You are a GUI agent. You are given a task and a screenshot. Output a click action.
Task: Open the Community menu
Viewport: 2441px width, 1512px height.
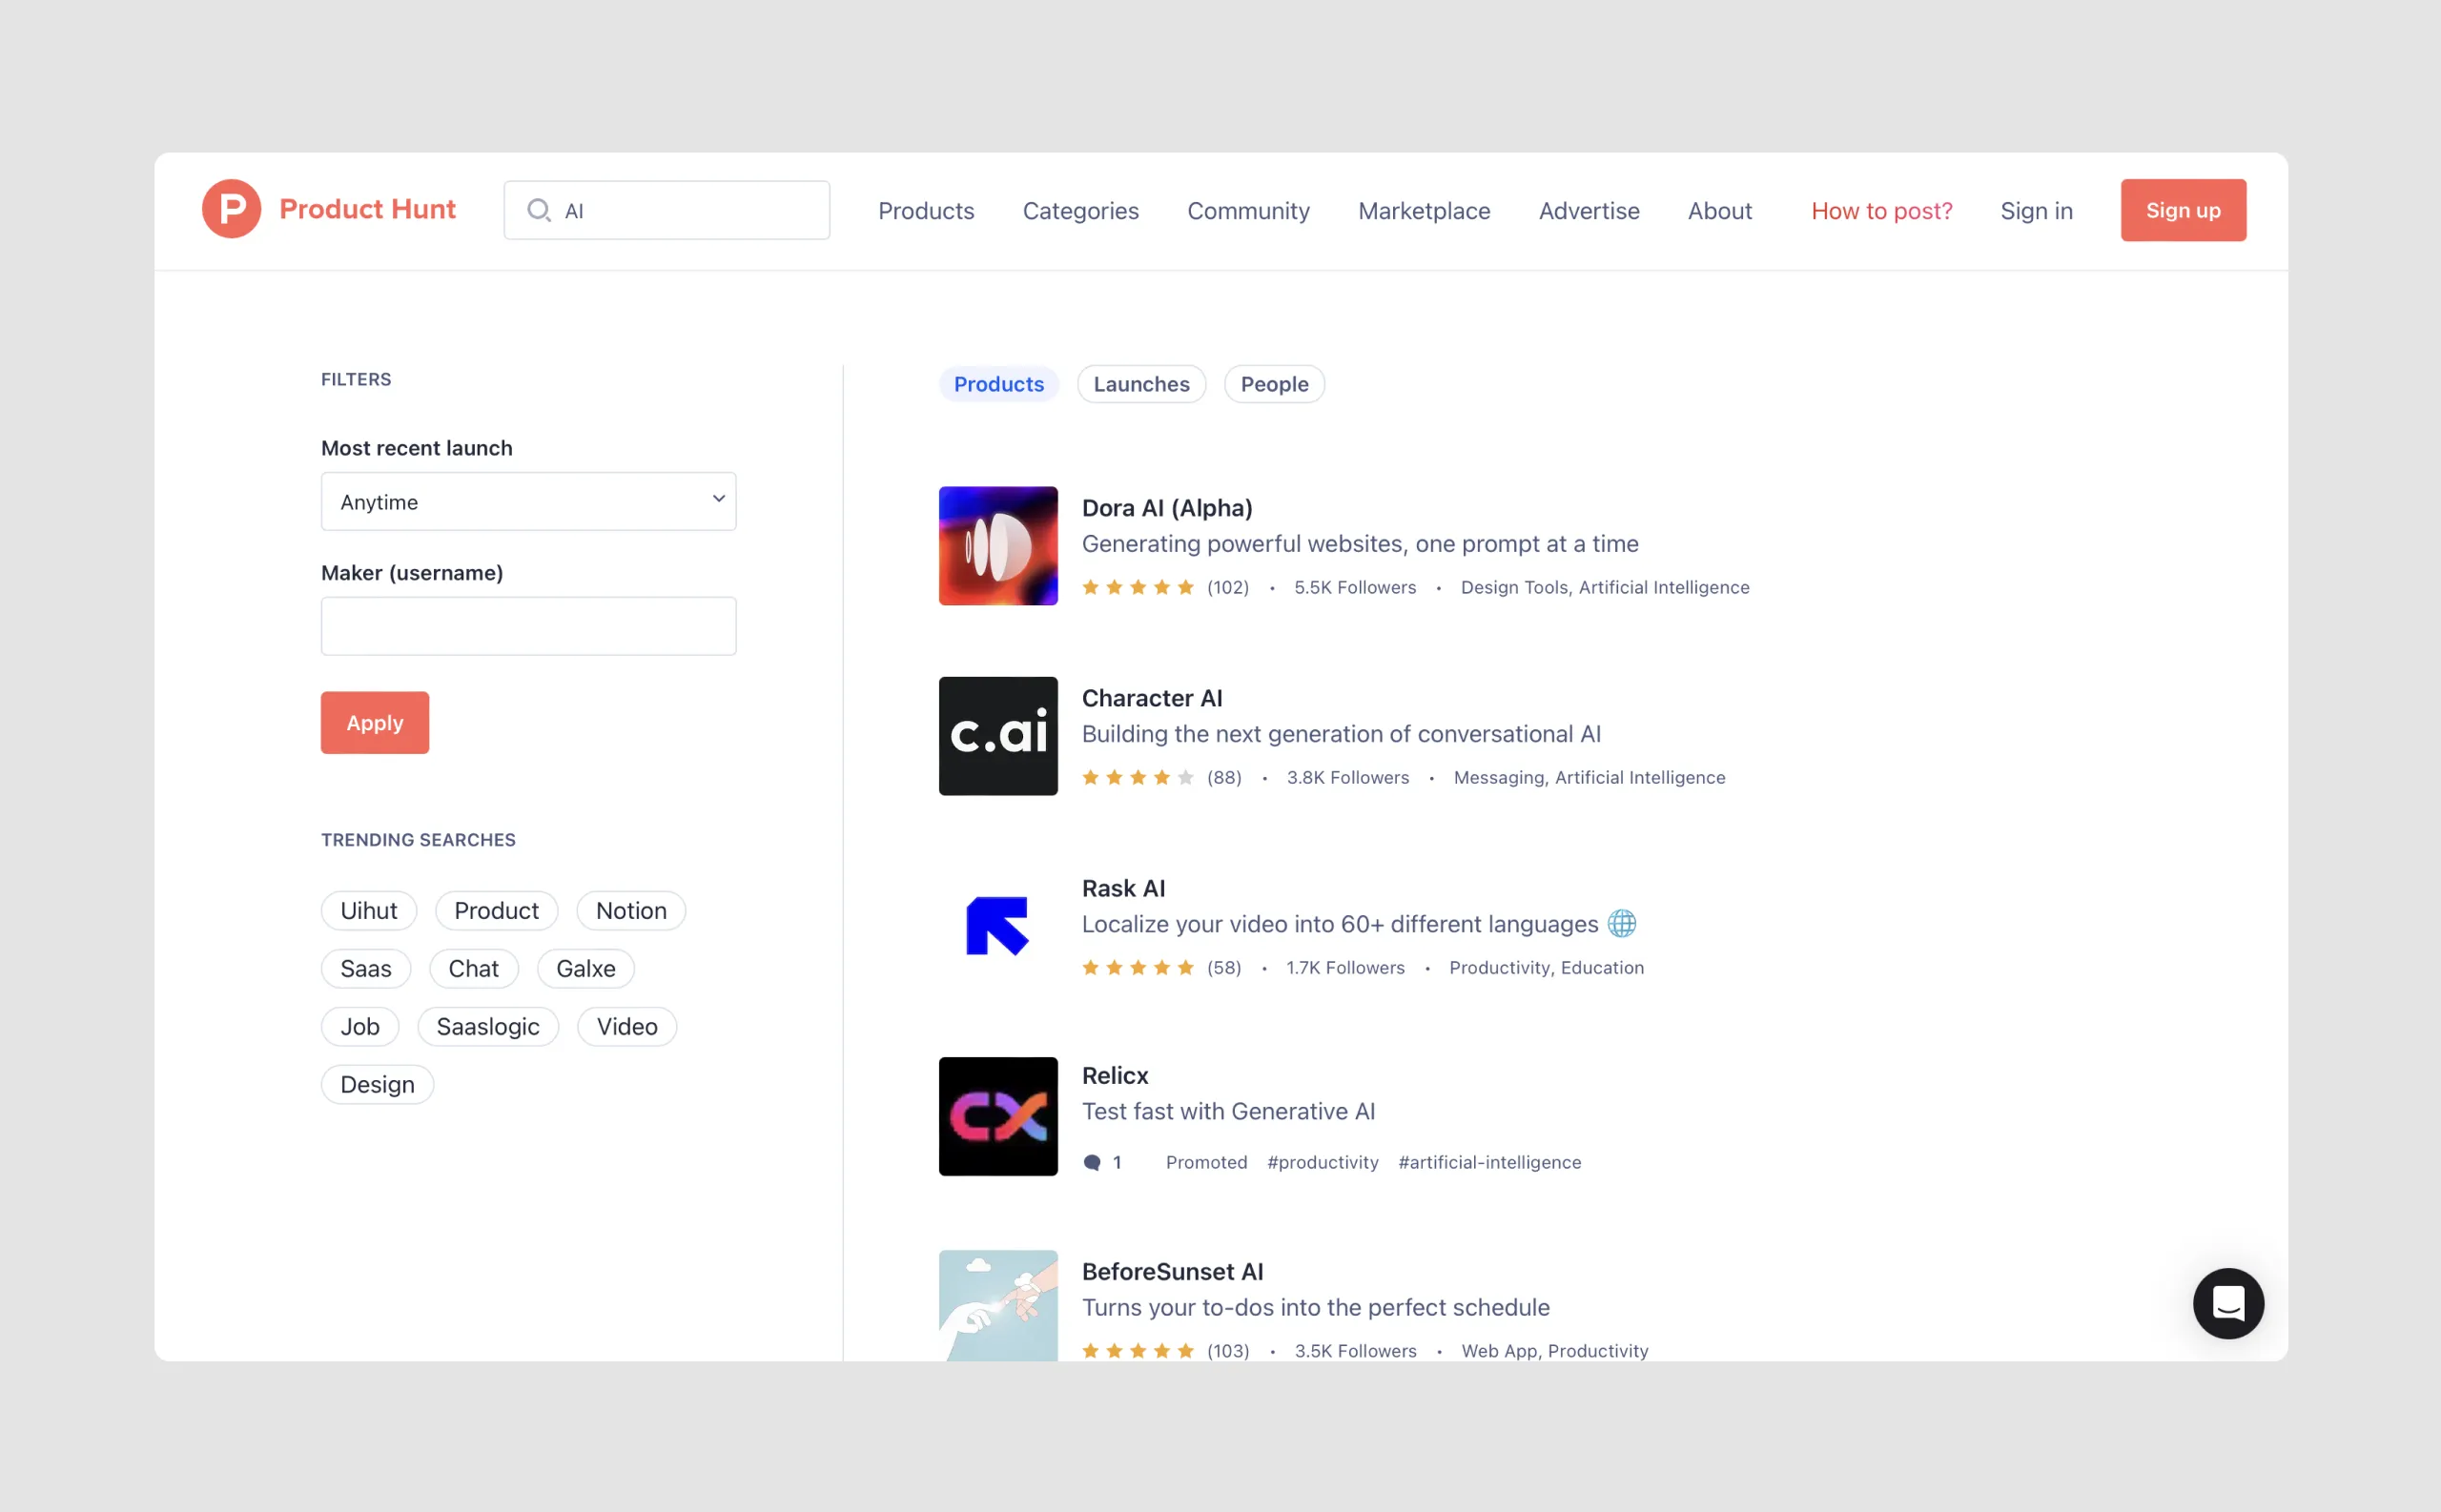(x=1248, y=211)
